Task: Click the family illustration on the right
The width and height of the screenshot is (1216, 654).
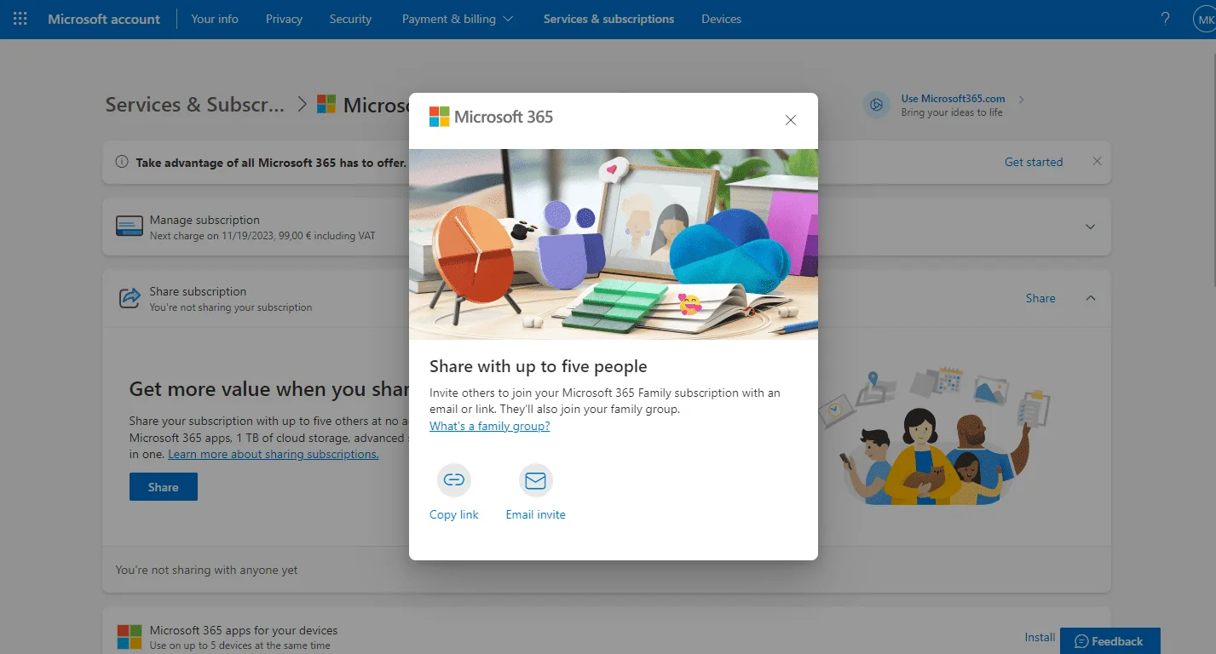Action: pyautogui.click(x=935, y=436)
